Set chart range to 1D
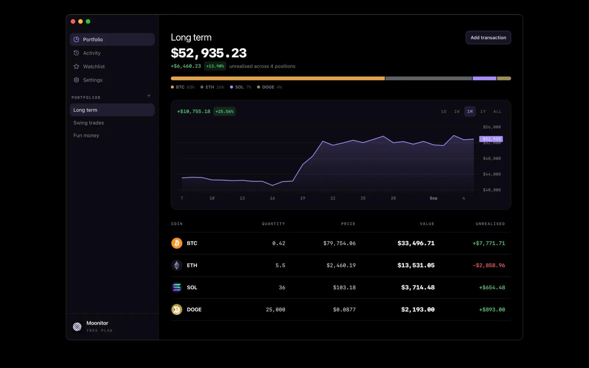The width and height of the screenshot is (589, 368). pyautogui.click(x=444, y=112)
